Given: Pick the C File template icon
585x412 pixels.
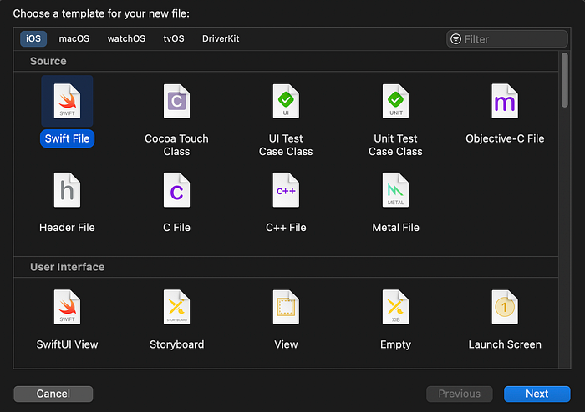Looking at the screenshot, I should click(176, 190).
